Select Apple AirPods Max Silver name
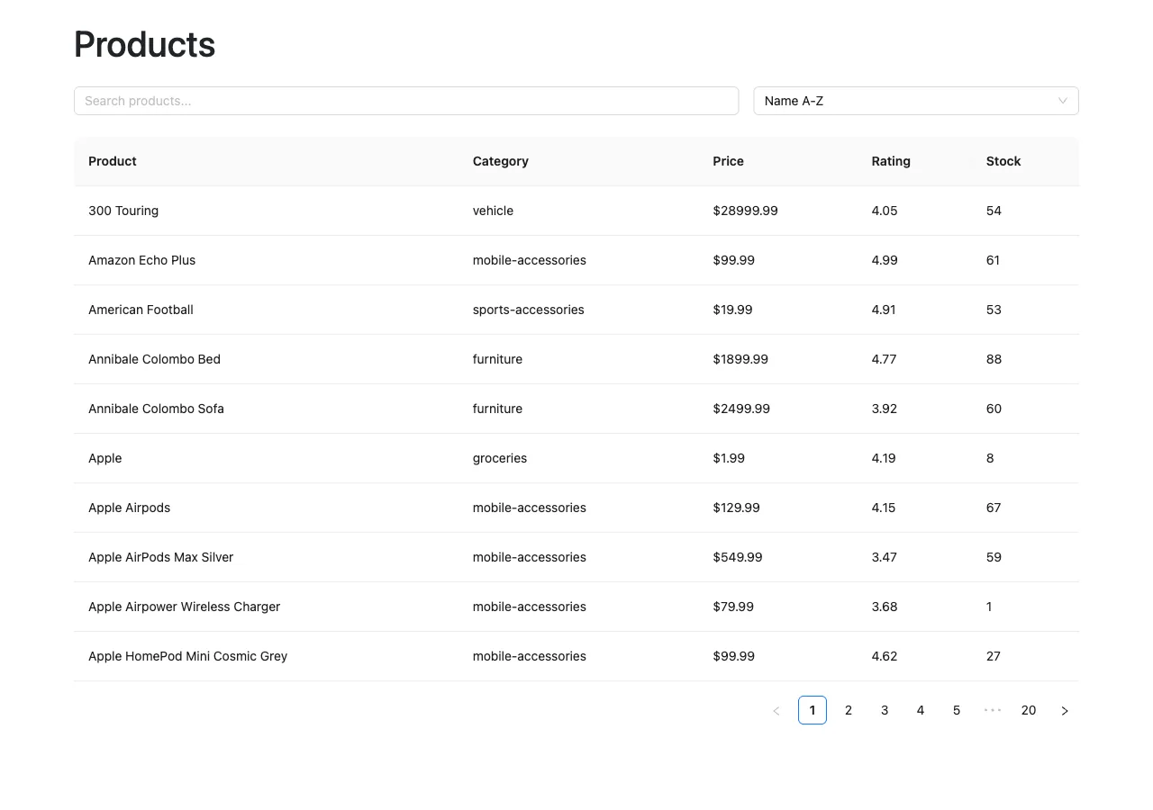Image resolution: width=1153 pixels, height=810 pixels. click(161, 557)
